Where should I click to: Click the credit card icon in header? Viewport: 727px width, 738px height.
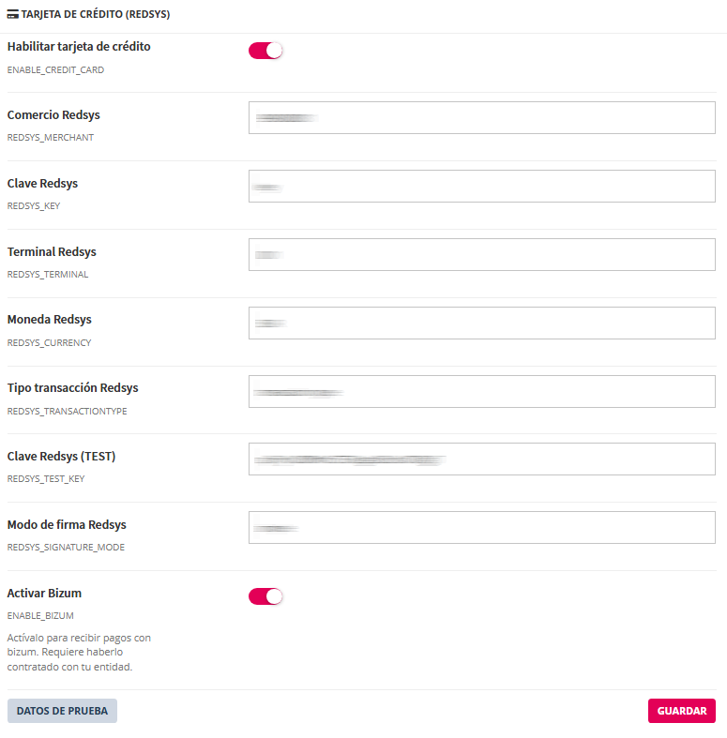pyautogui.click(x=13, y=16)
